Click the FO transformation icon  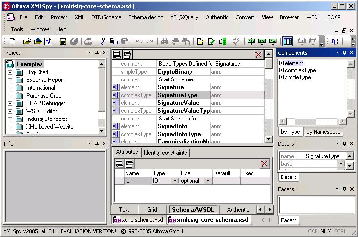(x=262, y=41)
